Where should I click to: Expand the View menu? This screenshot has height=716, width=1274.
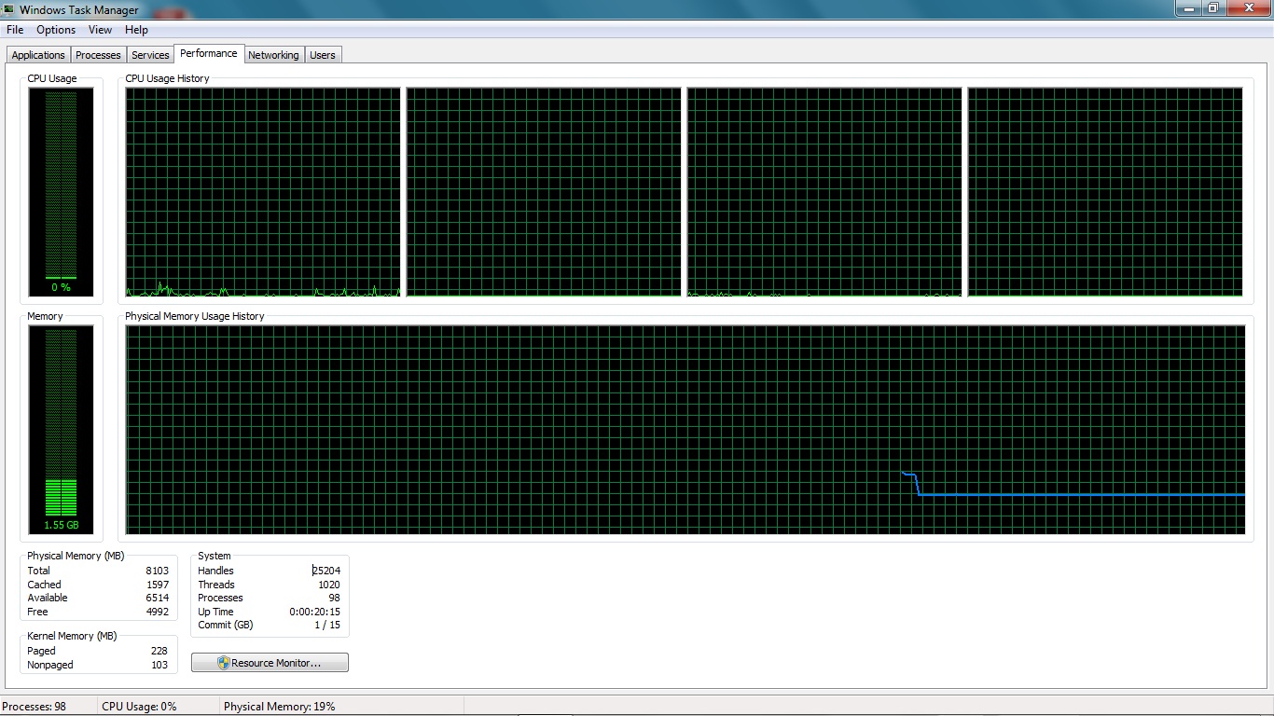tap(100, 30)
